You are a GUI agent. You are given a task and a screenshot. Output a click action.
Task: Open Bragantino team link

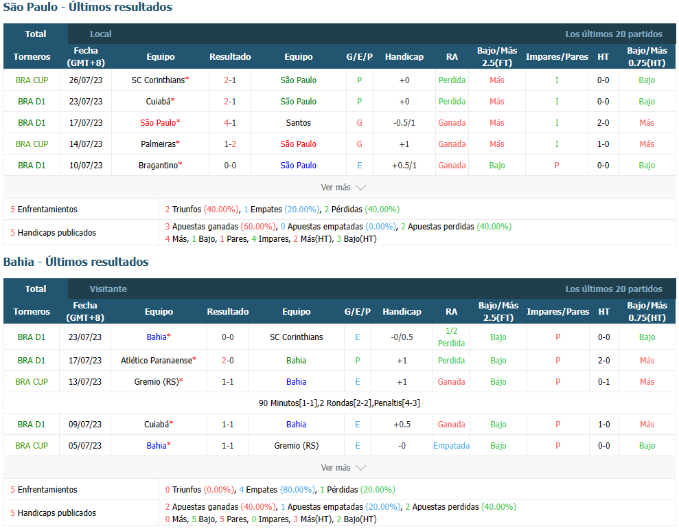click(158, 165)
